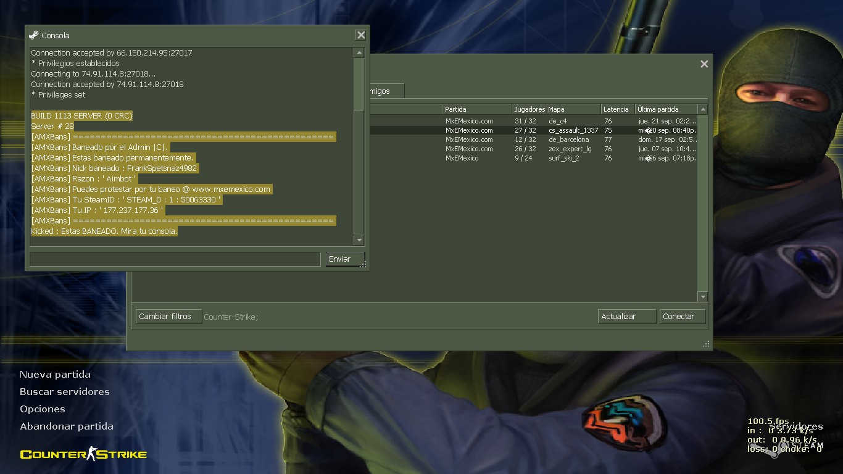Close the Consola window

pos(361,35)
